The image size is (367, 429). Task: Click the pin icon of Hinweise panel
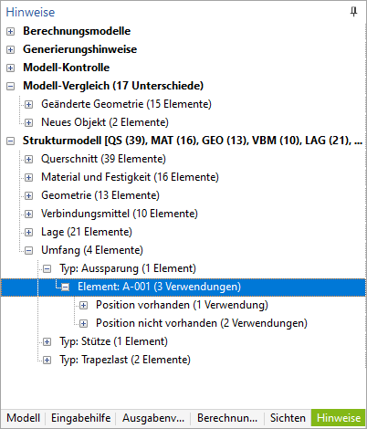pyautogui.click(x=353, y=12)
